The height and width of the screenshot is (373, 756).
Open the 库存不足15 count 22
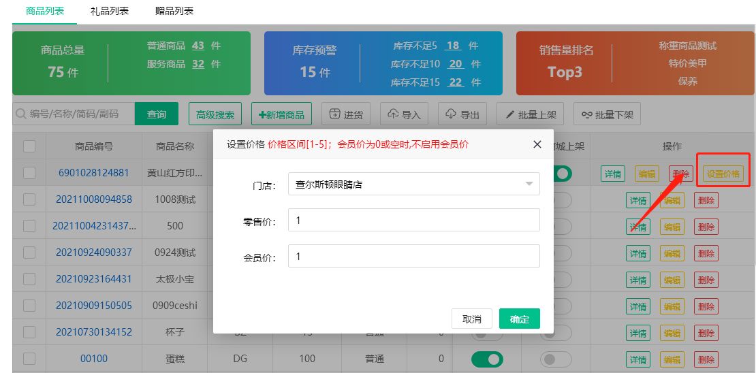[456, 82]
